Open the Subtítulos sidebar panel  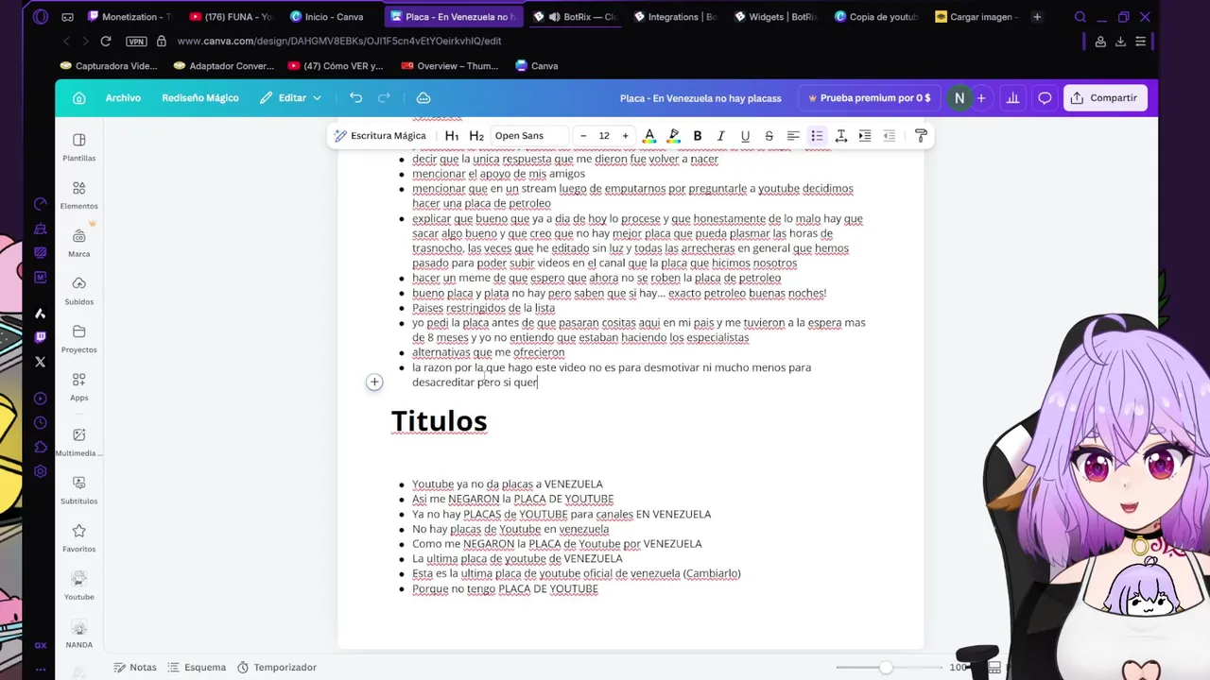tap(78, 490)
